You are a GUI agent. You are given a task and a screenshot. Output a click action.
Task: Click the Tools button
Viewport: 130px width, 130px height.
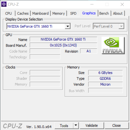(x=64, y=126)
